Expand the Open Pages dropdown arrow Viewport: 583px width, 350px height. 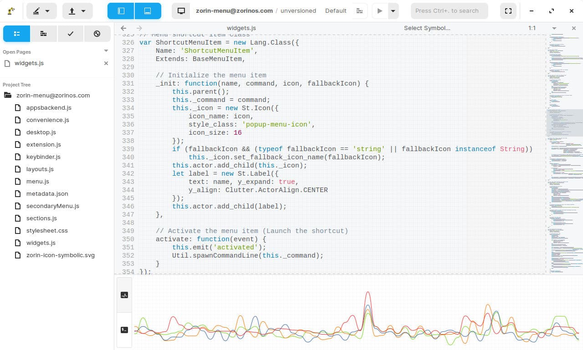[x=106, y=51]
